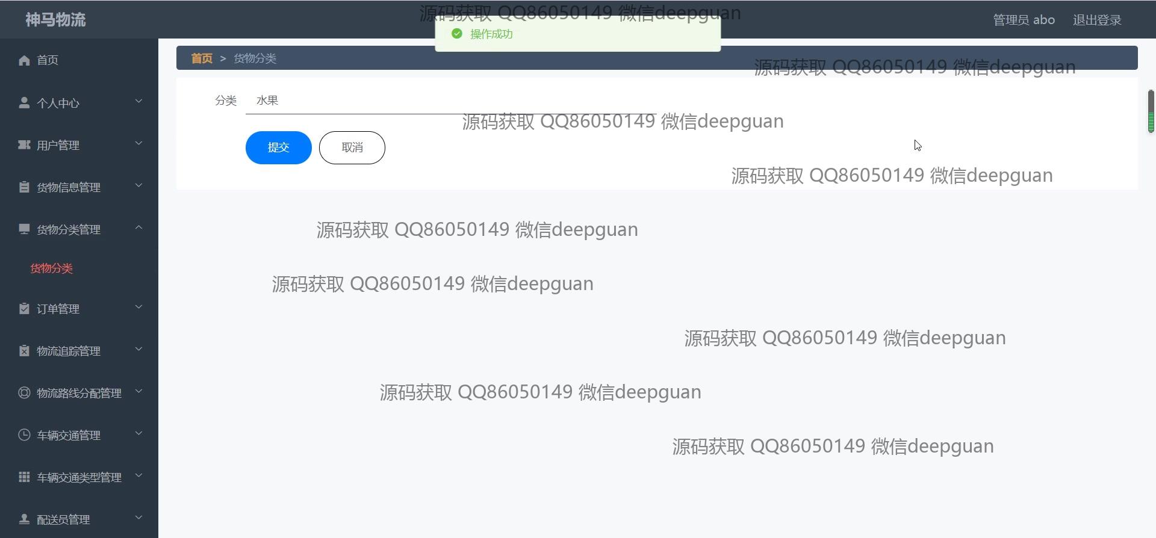Select the 货物分类 submenu item

[51, 268]
